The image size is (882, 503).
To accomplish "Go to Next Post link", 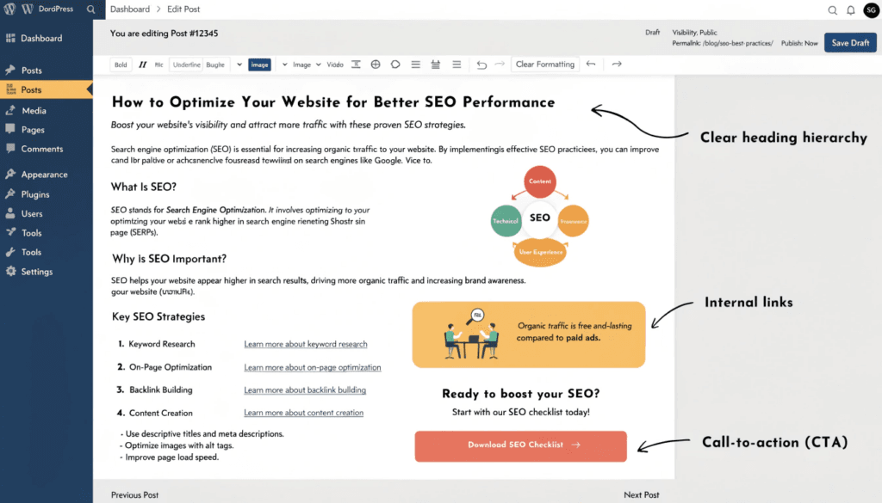I will (x=641, y=495).
